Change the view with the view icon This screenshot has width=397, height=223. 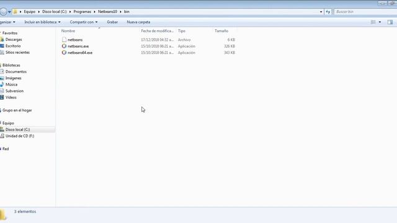pos(373,22)
